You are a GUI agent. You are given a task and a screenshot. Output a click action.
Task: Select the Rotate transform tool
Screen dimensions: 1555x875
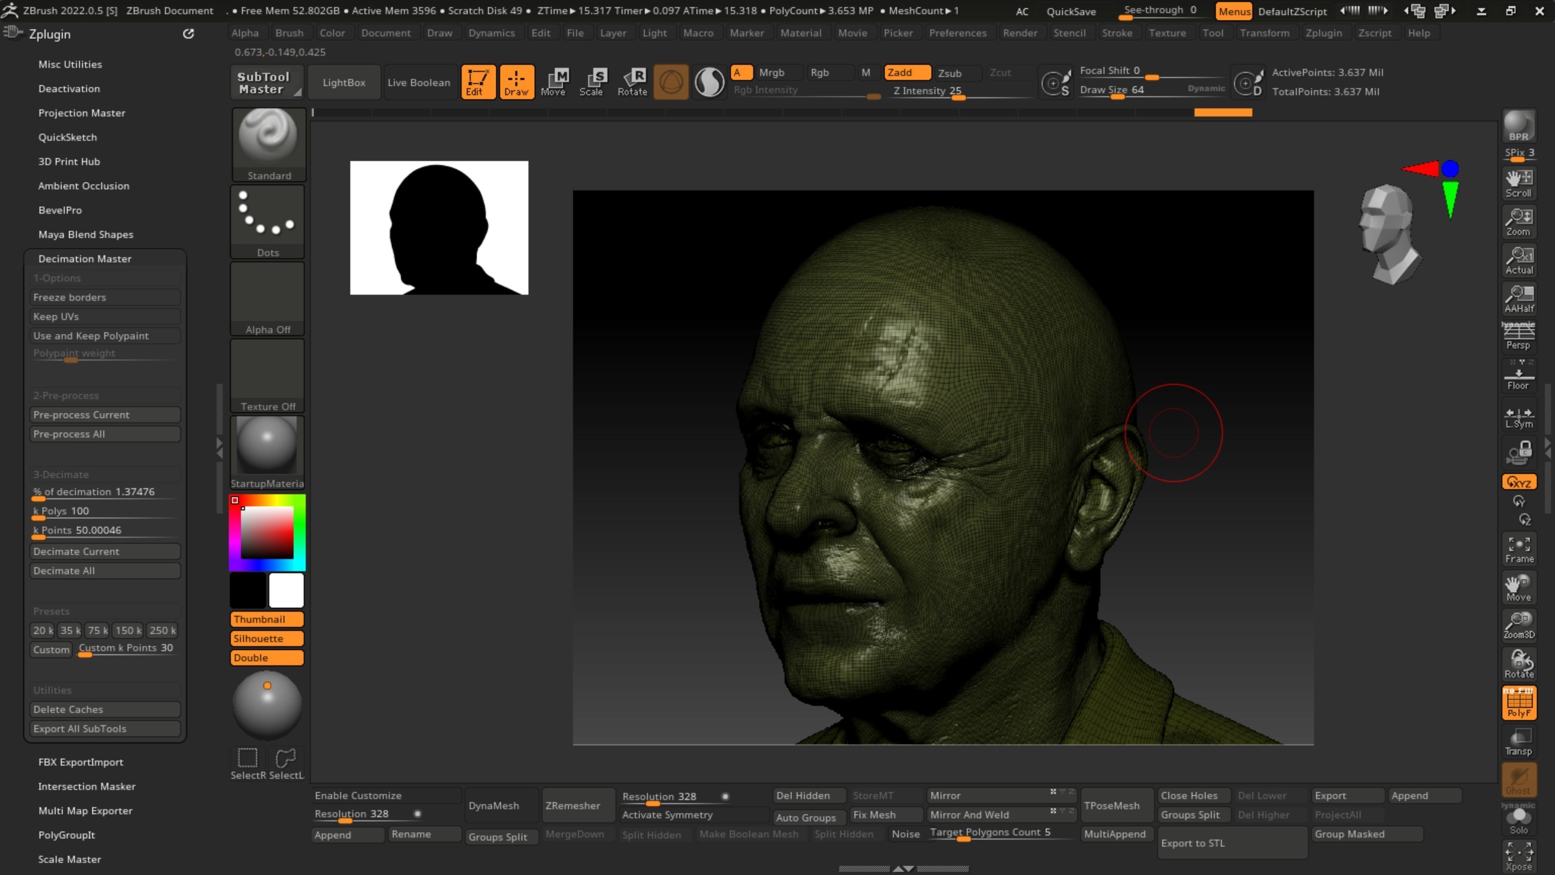pyautogui.click(x=632, y=82)
